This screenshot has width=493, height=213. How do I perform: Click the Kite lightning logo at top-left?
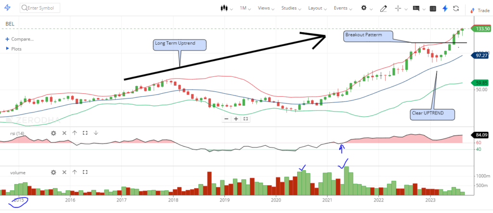tap(7, 8)
